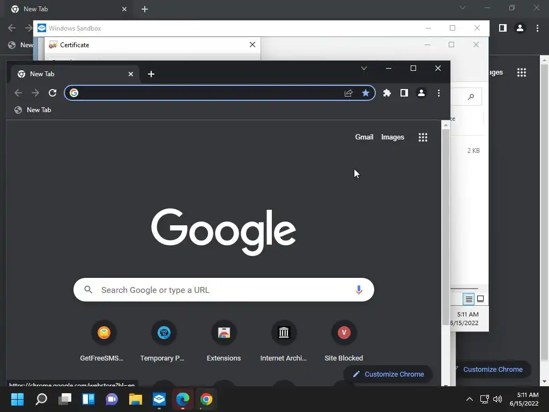Open taskbar Search

point(41,399)
